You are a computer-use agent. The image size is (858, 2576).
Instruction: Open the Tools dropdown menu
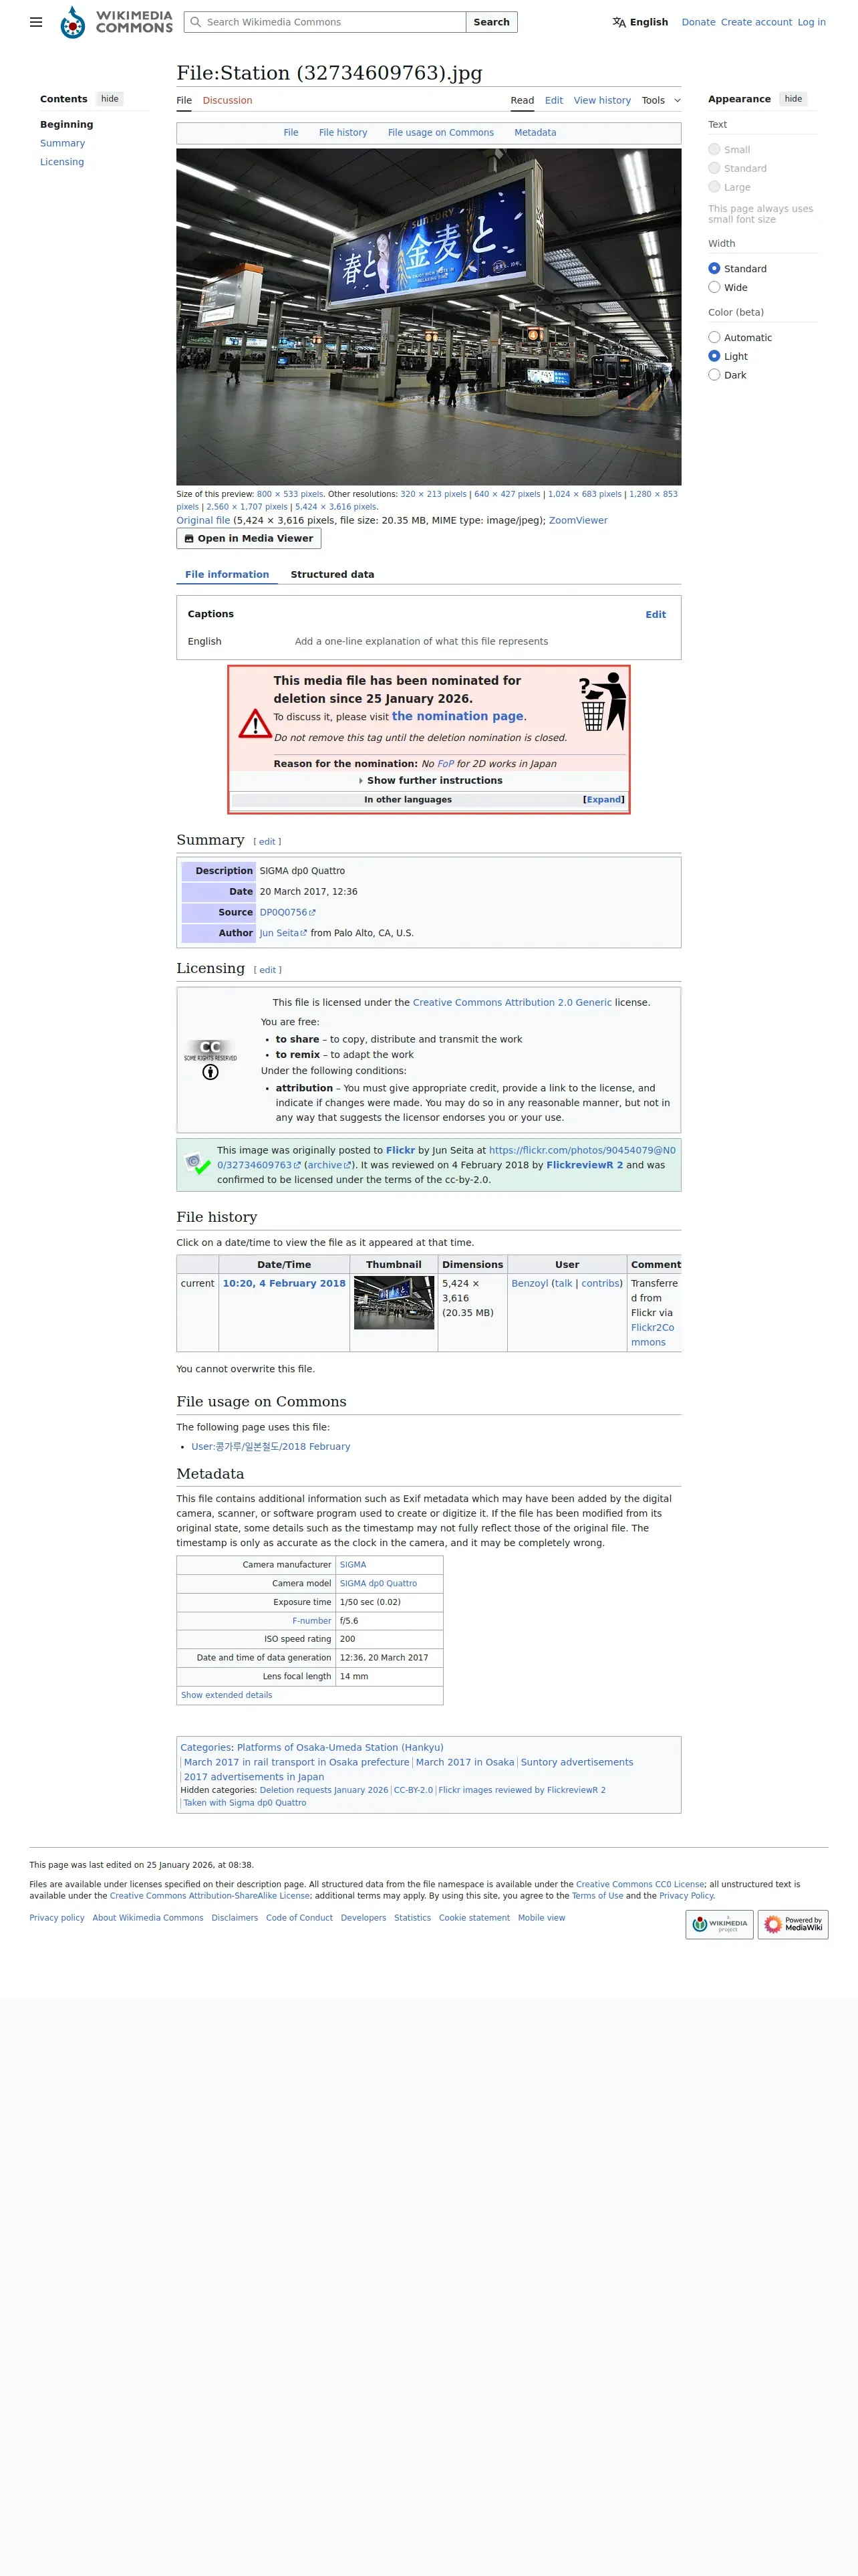tap(662, 100)
